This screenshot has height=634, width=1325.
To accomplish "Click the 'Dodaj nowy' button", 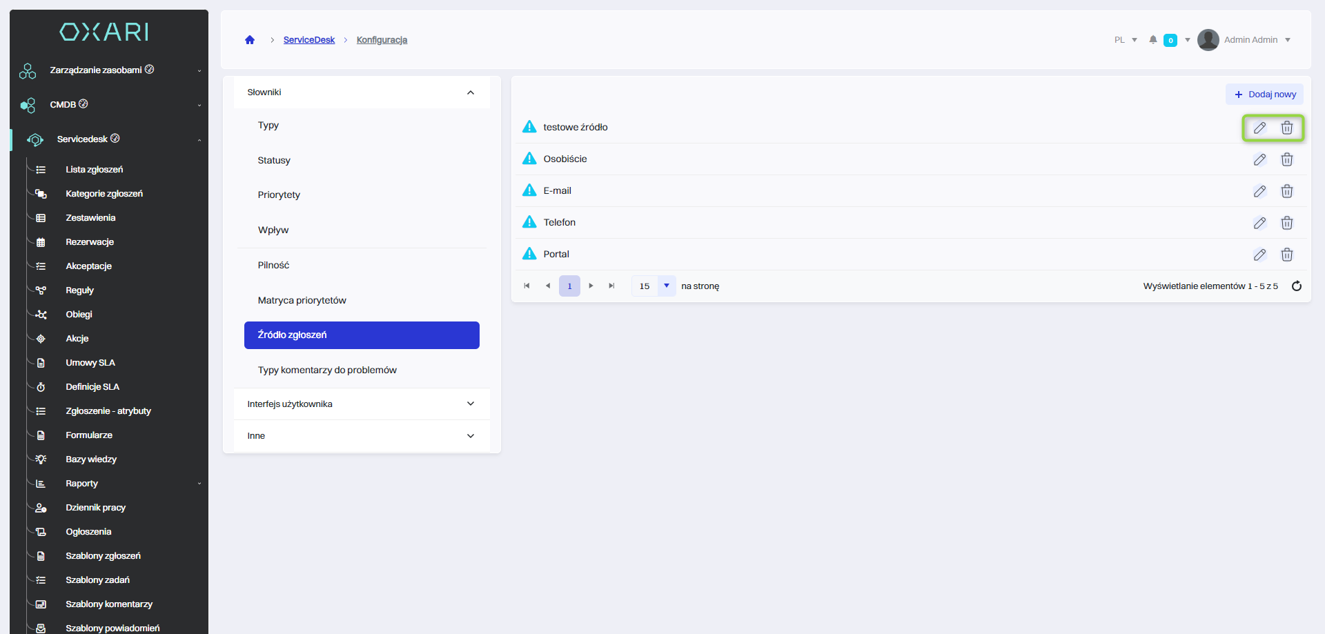I will (x=1264, y=95).
